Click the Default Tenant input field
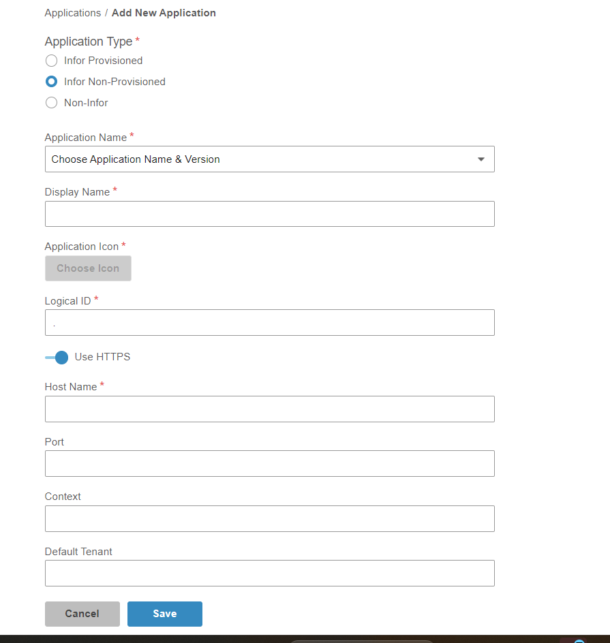Screen dimensions: 610x643 click(x=269, y=574)
